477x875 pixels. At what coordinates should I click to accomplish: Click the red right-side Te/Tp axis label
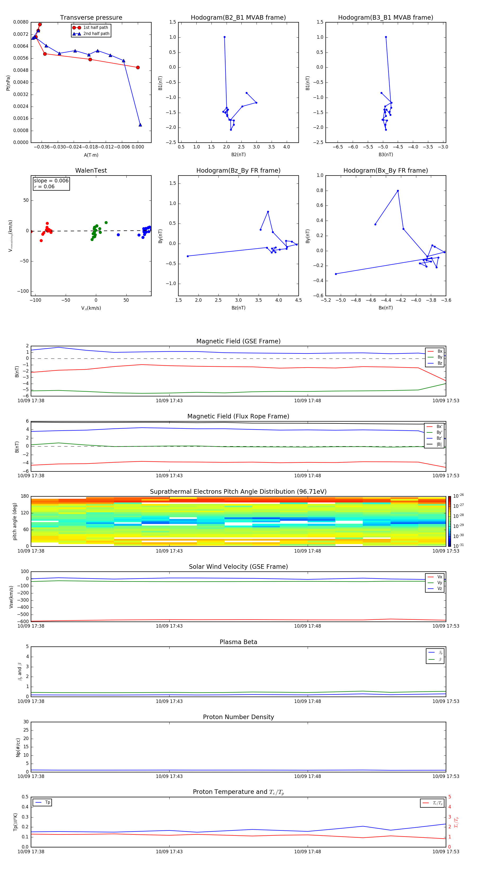456,822
